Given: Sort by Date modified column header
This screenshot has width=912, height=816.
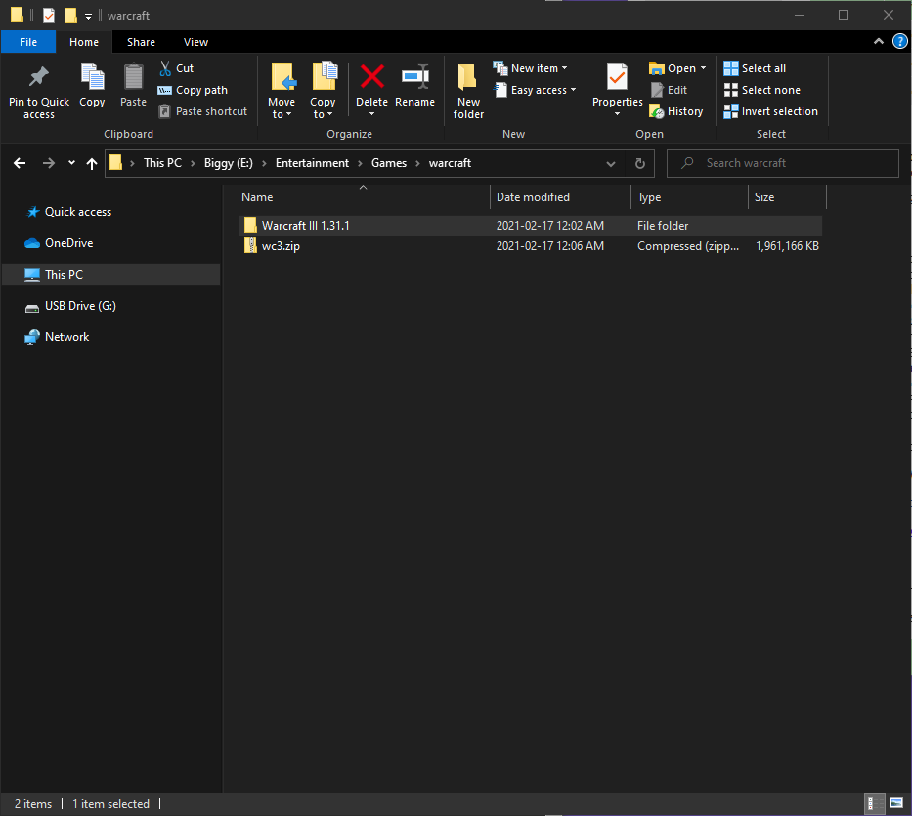Looking at the screenshot, I should pos(561,197).
